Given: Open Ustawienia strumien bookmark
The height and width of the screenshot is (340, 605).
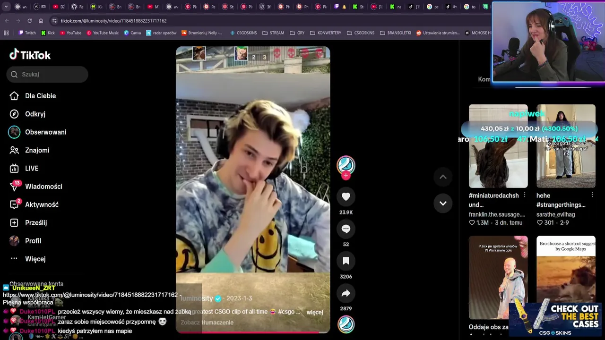Looking at the screenshot, I should pyautogui.click(x=438, y=33).
